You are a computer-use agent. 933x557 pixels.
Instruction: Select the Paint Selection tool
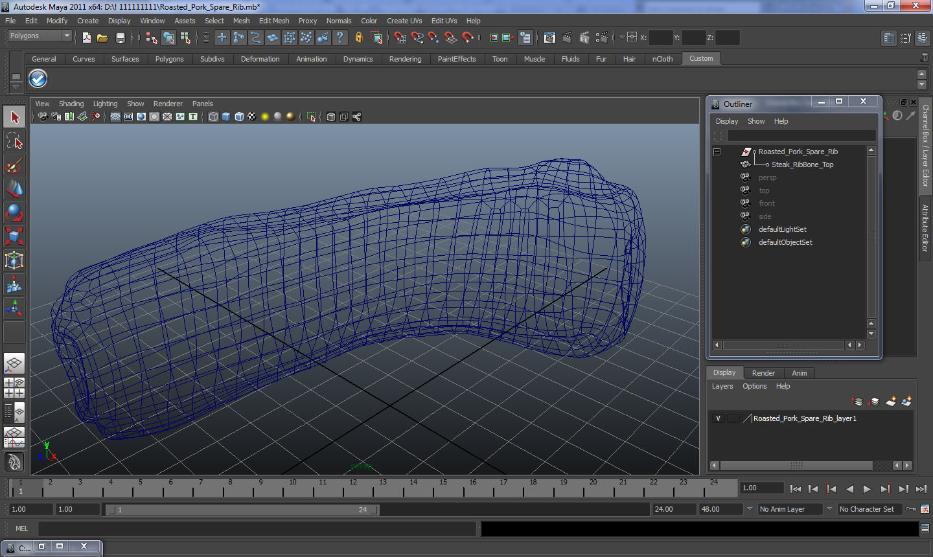coord(14,165)
